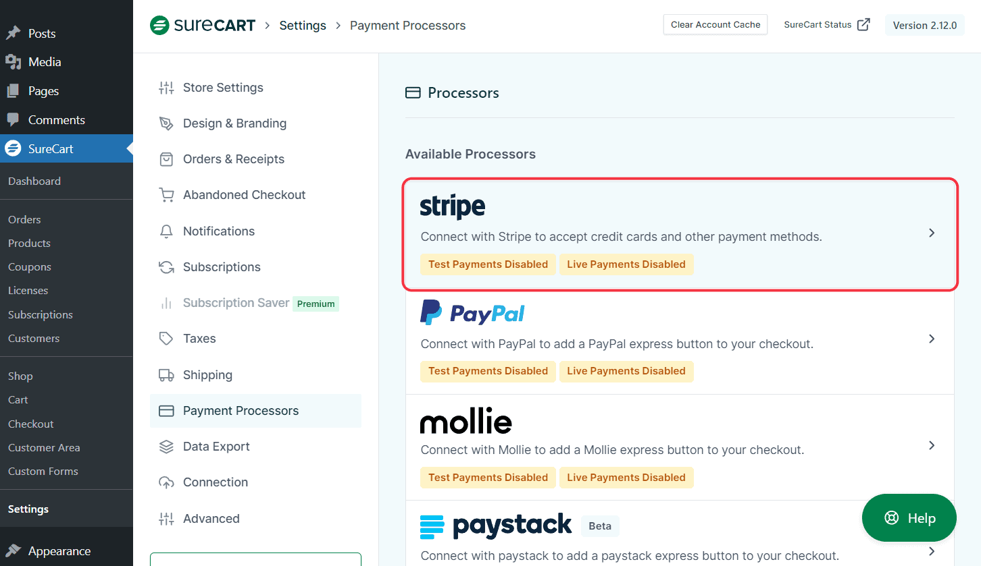Click the Appearance brush icon
The width and height of the screenshot is (981, 566).
[x=13, y=551]
